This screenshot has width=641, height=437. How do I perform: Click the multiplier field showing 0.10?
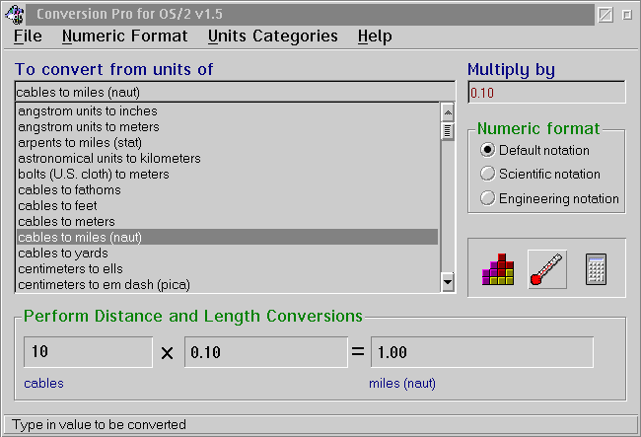pyautogui.click(x=265, y=352)
